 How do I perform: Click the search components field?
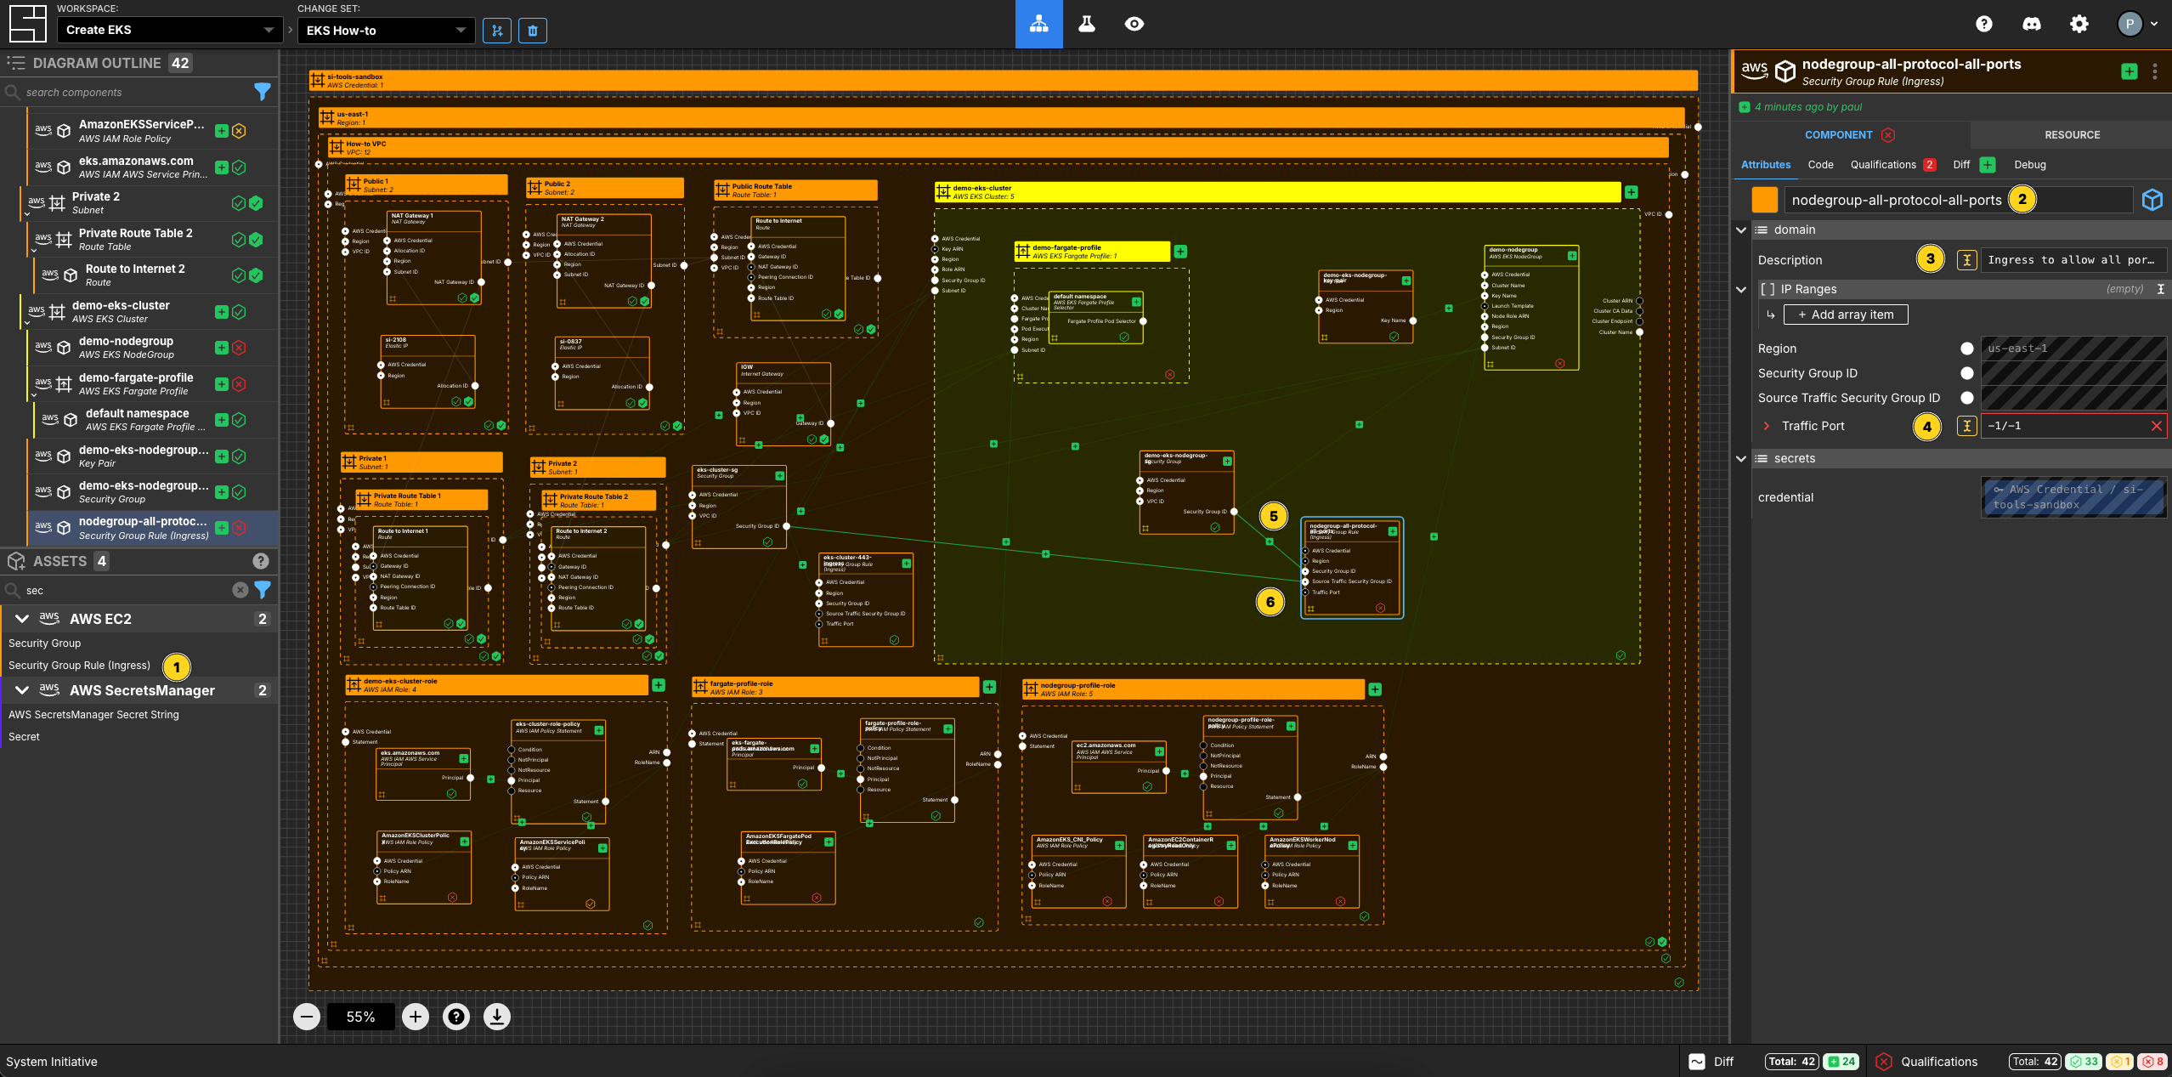click(127, 92)
